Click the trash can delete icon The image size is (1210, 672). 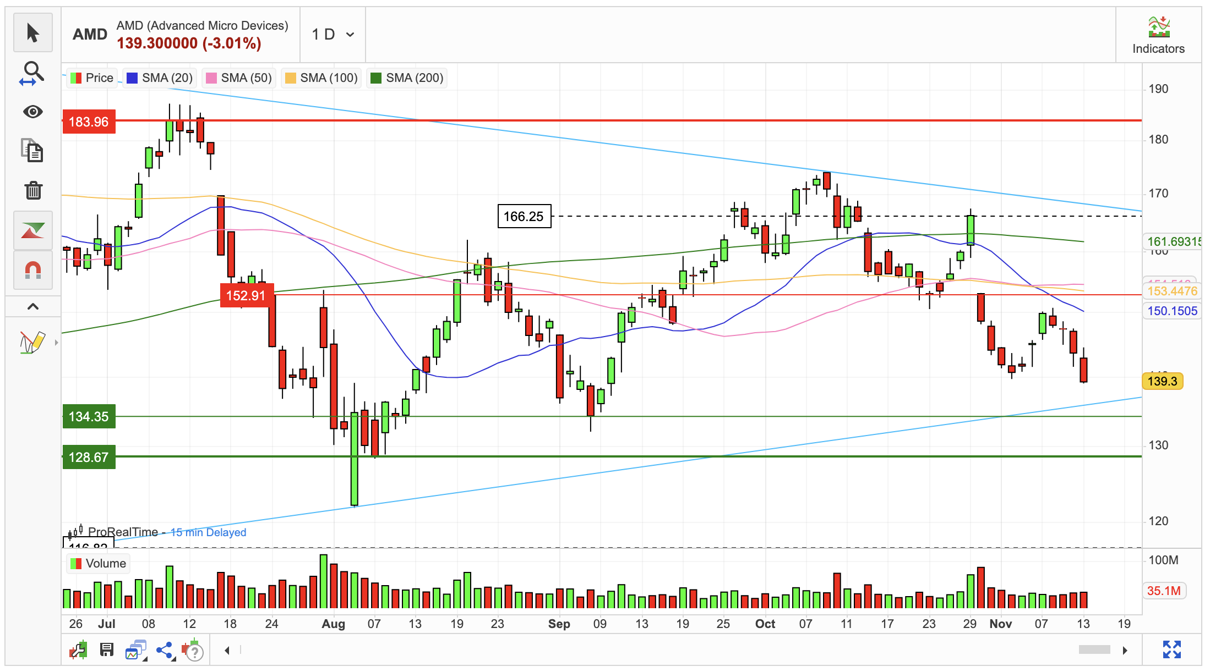[33, 190]
